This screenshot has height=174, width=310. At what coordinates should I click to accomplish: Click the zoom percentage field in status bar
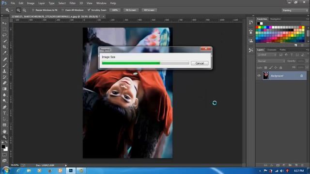(x=15, y=165)
